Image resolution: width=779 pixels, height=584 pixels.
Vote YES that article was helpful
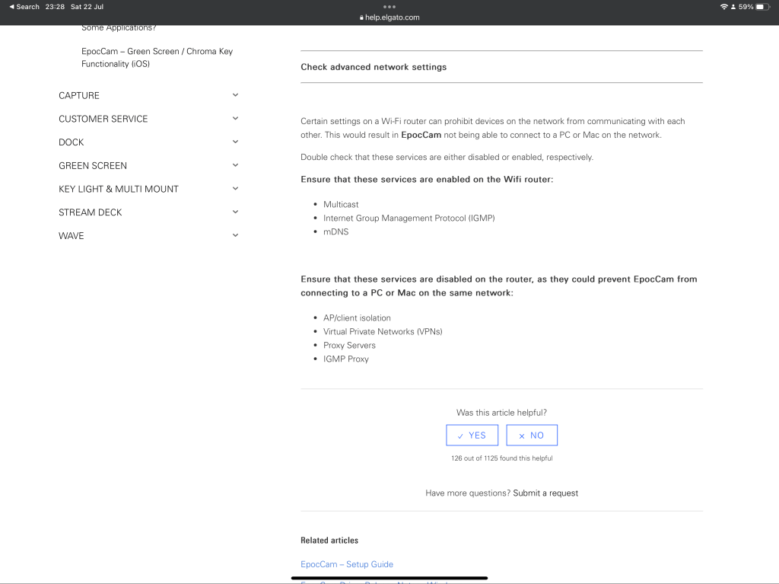(472, 436)
